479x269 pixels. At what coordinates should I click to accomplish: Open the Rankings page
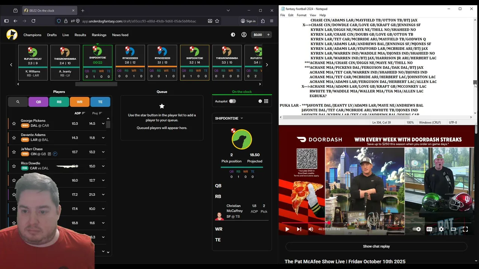click(x=99, y=35)
